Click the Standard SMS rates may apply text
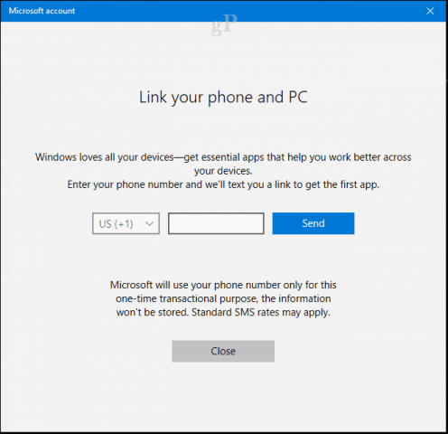The height and width of the screenshot is (434, 448). [261, 312]
